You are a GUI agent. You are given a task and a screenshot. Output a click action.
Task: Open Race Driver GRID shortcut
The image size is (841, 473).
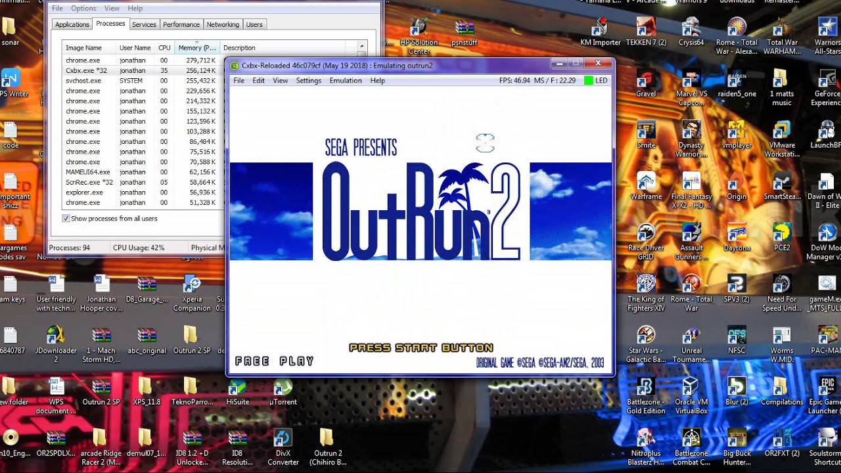click(646, 240)
